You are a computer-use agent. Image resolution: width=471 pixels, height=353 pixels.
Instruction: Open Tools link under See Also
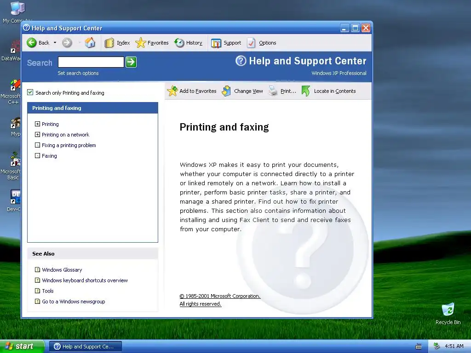48,291
